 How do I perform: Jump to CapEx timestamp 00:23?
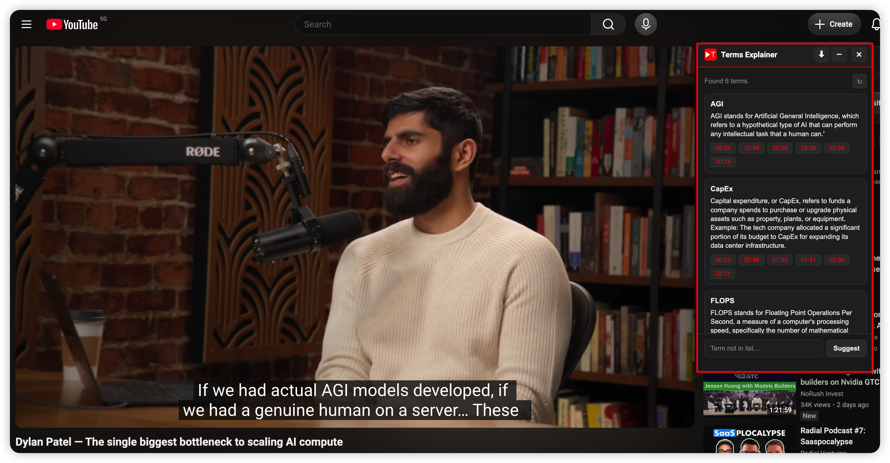723,260
